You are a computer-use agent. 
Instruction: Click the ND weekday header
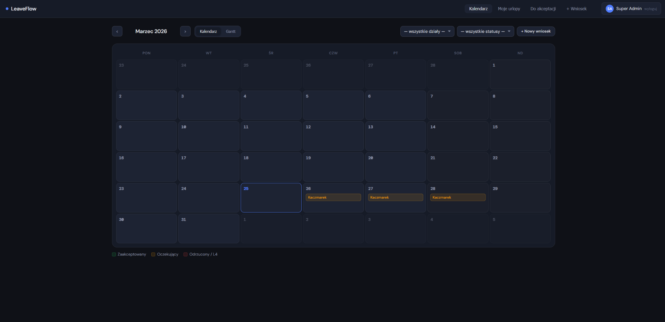point(520,53)
